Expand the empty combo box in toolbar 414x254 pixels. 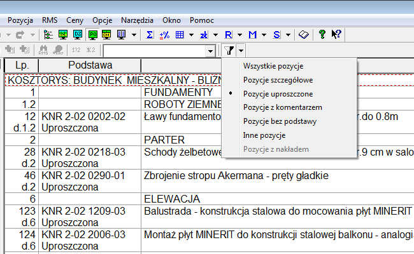tap(211, 50)
